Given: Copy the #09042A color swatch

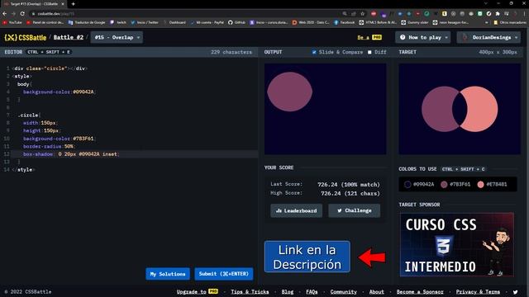Looking at the screenshot, I should [x=419, y=185].
